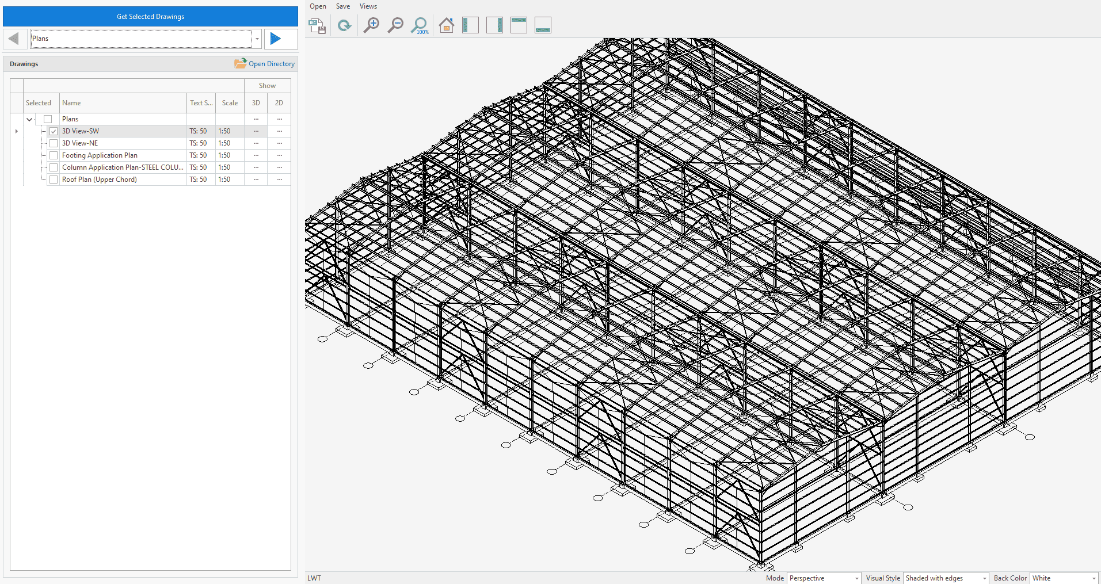Open the Mode Perspective dropdown
Viewport: 1101px width, 584px height.
[824, 578]
